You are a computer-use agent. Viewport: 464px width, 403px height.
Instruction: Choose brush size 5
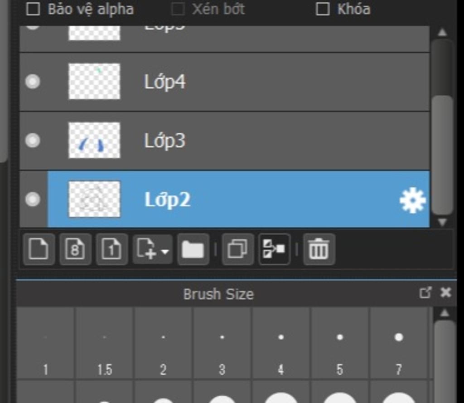click(x=340, y=343)
